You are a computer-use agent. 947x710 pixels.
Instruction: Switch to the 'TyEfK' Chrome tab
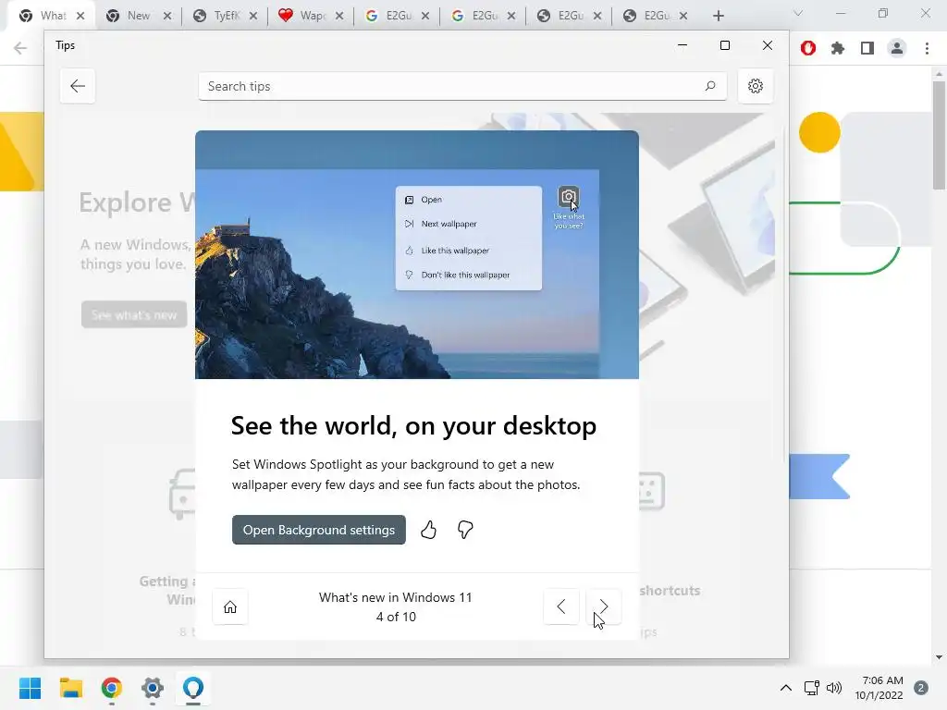coord(225,16)
